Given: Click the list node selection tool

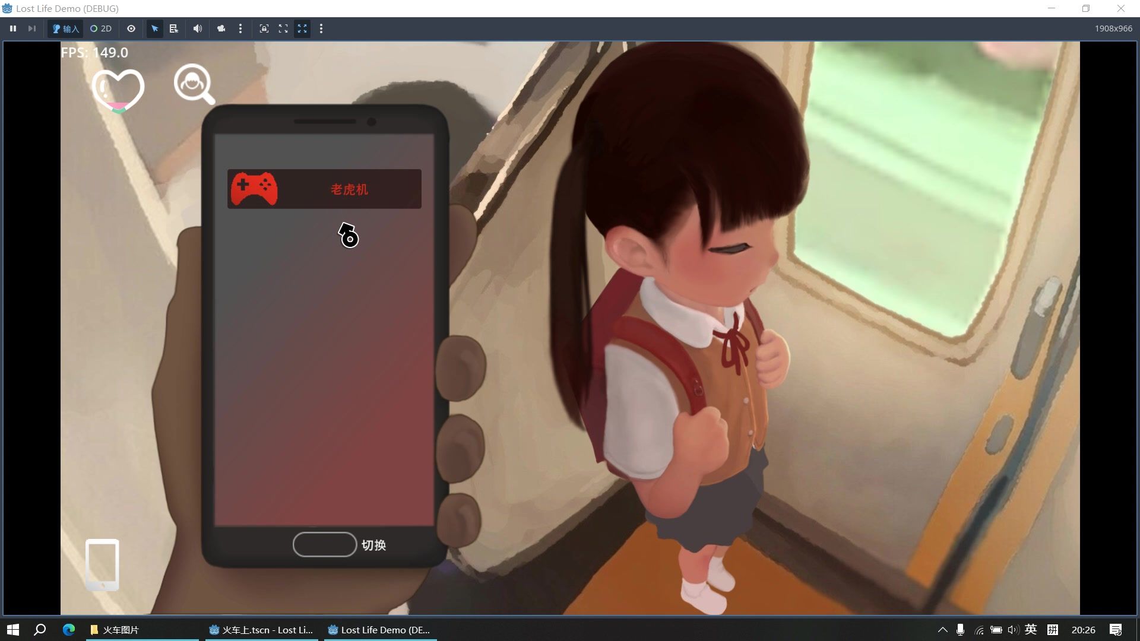Looking at the screenshot, I should [x=174, y=28].
